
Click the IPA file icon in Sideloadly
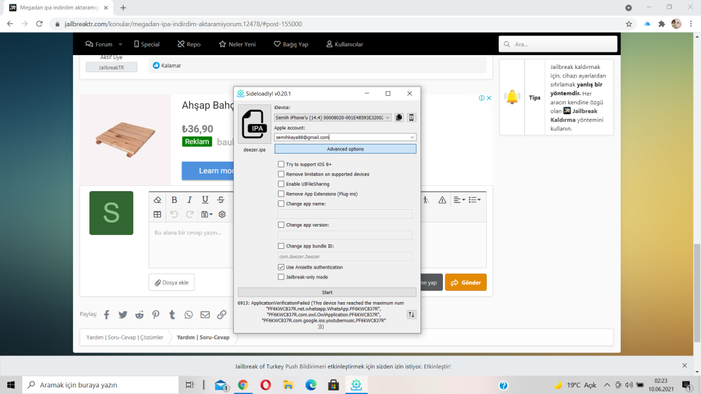254,125
